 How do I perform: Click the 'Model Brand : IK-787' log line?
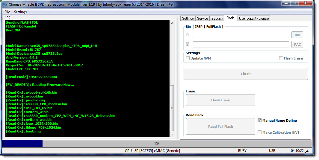(x=23, y=50)
